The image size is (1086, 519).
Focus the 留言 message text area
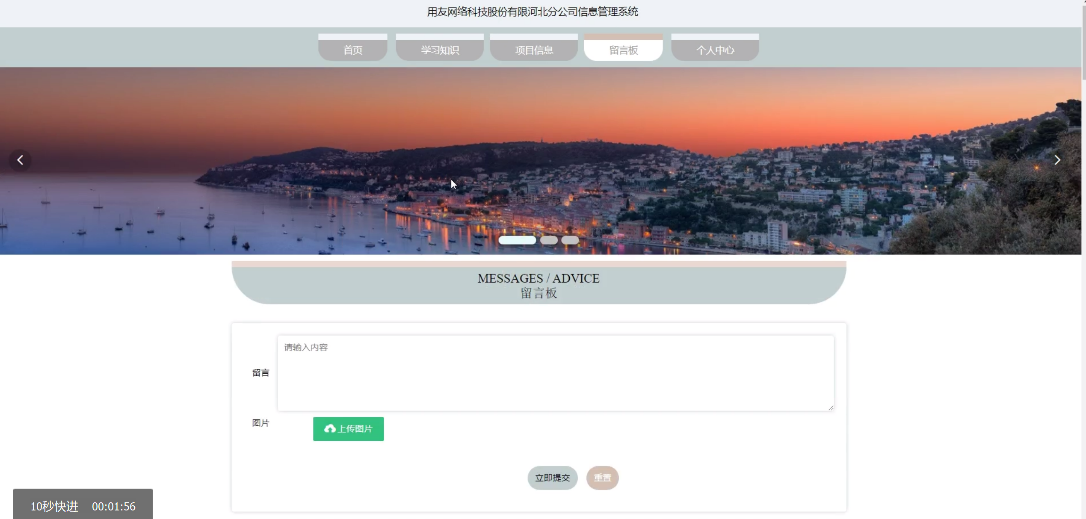[555, 373]
